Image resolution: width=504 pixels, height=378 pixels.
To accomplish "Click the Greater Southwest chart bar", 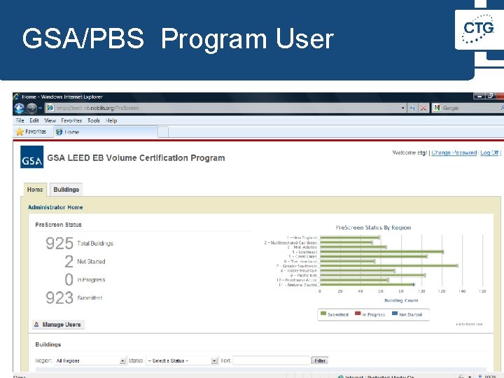I will tap(389, 266).
